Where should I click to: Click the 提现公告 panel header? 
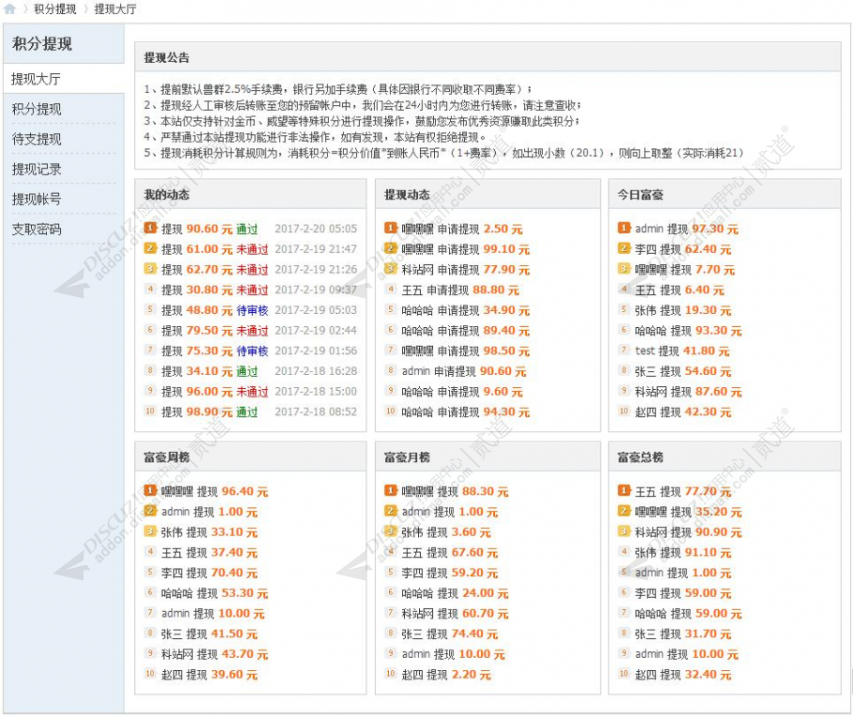pos(487,57)
